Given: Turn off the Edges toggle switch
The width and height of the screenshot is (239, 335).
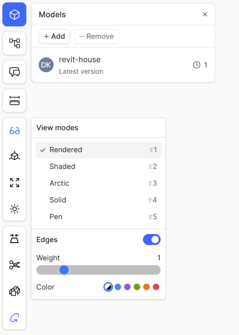Looking at the screenshot, I should [x=152, y=239].
